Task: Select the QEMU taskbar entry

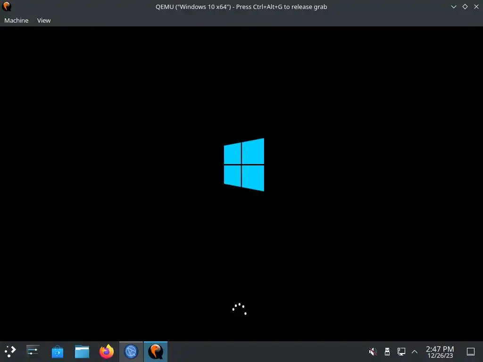Action: pos(156,352)
